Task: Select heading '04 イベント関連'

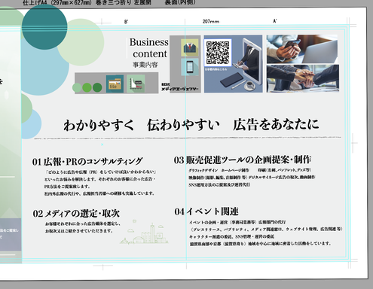Action: point(206,211)
